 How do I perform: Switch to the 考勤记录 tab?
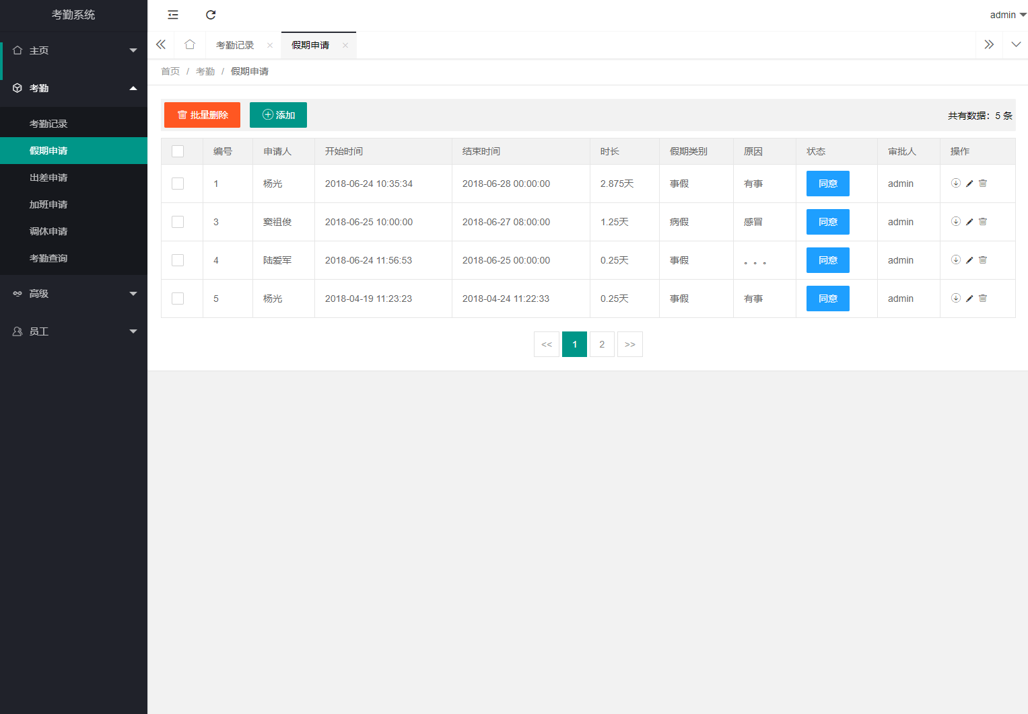tap(235, 45)
